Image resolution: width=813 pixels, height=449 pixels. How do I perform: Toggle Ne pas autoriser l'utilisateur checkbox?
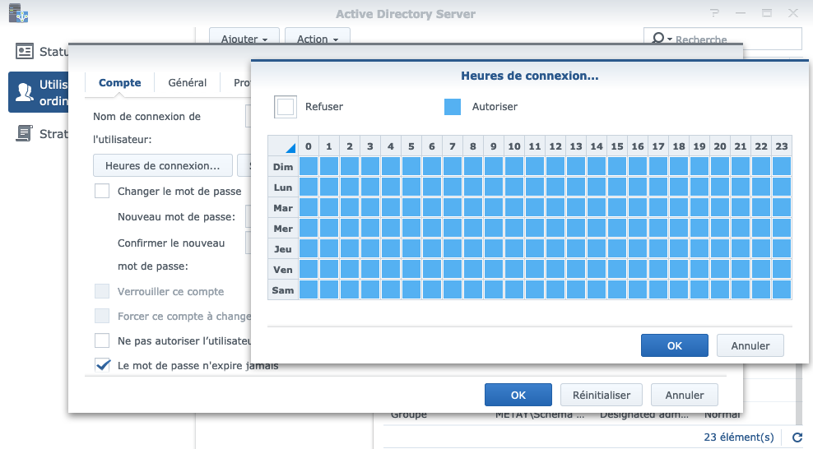coord(102,340)
